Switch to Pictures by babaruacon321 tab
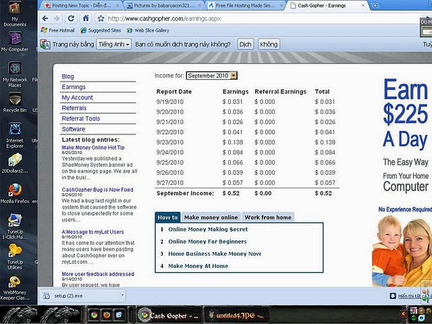 [163, 5]
